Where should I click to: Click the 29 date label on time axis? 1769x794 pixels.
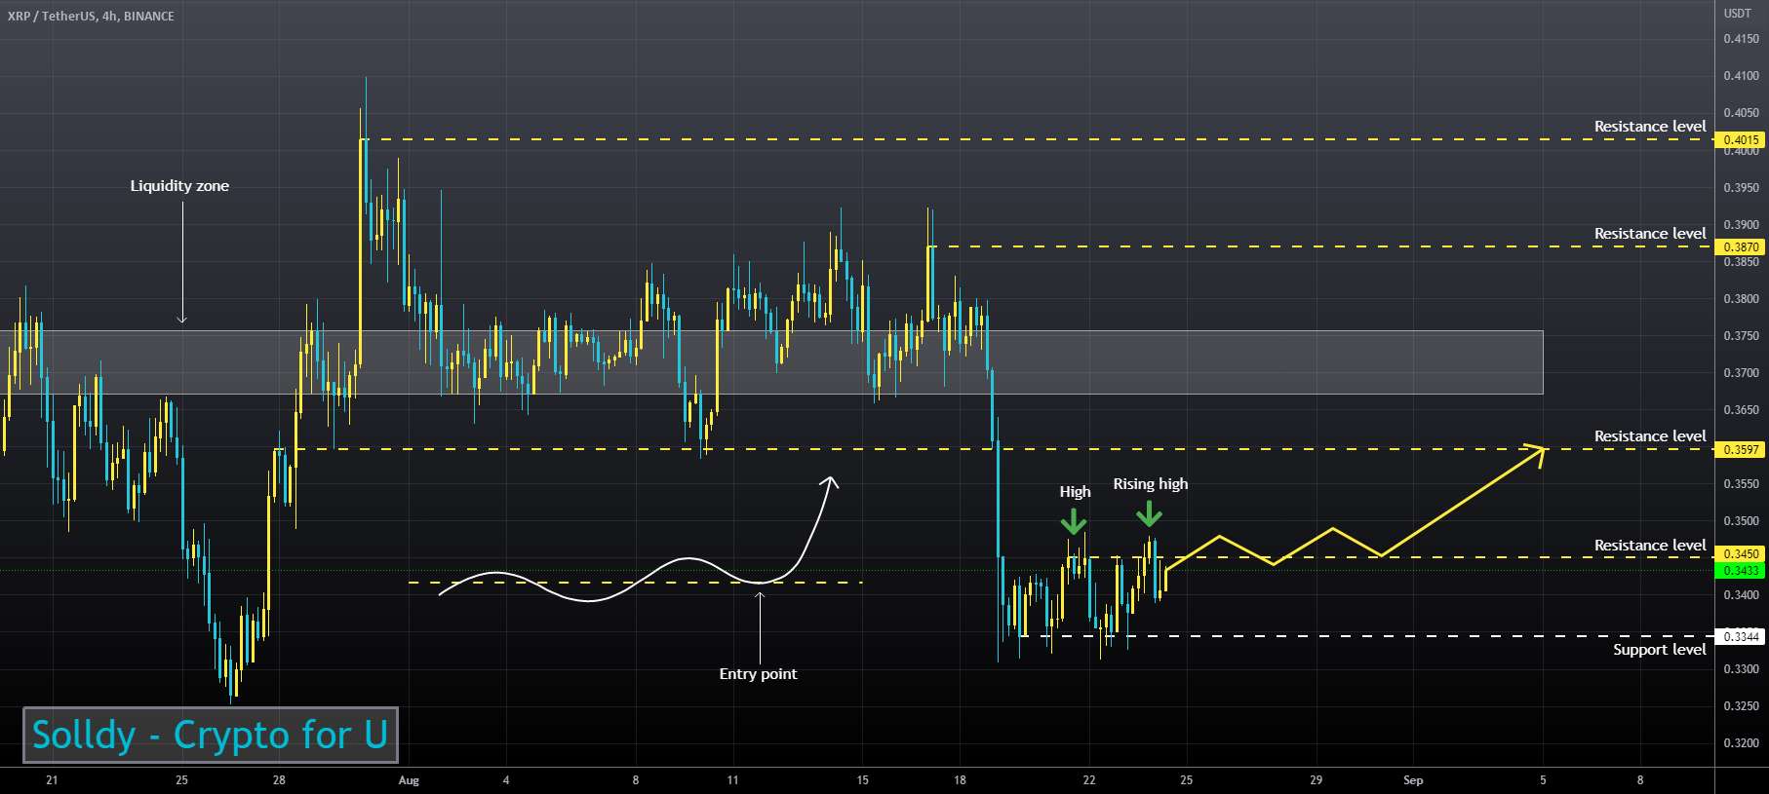[1317, 780]
